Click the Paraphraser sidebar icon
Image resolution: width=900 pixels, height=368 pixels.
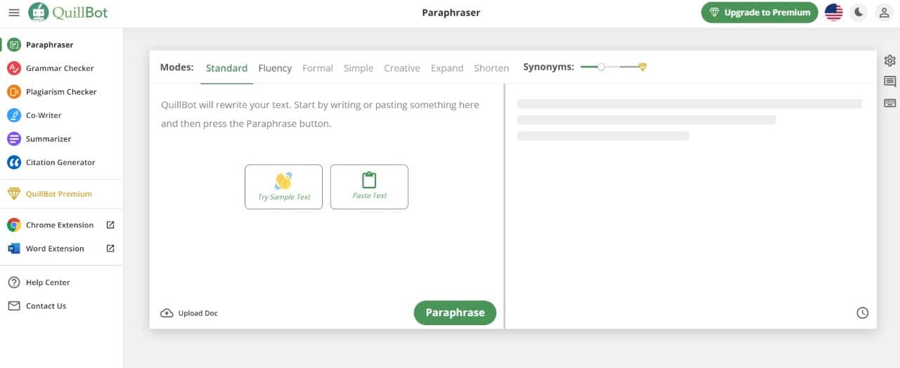14,45
